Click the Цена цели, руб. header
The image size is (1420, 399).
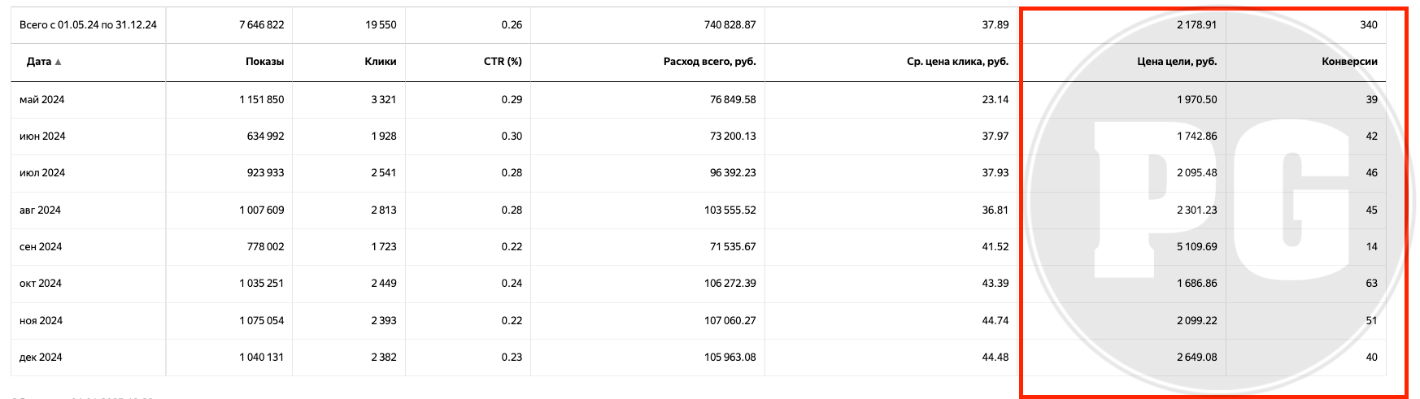point(1177,62)
